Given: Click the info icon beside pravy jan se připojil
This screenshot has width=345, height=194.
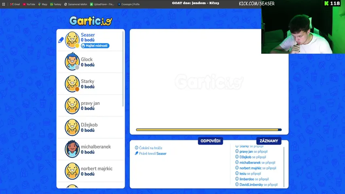Looking at the screenshot, I should tap(237, 151).
